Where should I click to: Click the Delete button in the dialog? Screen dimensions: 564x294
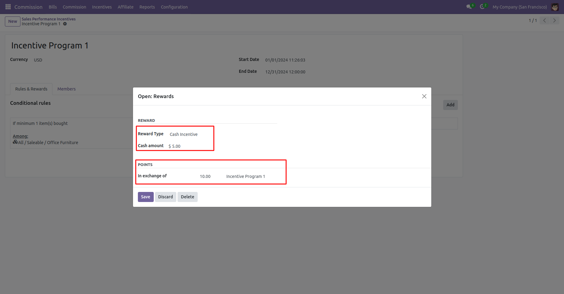[x=187, y=197]
